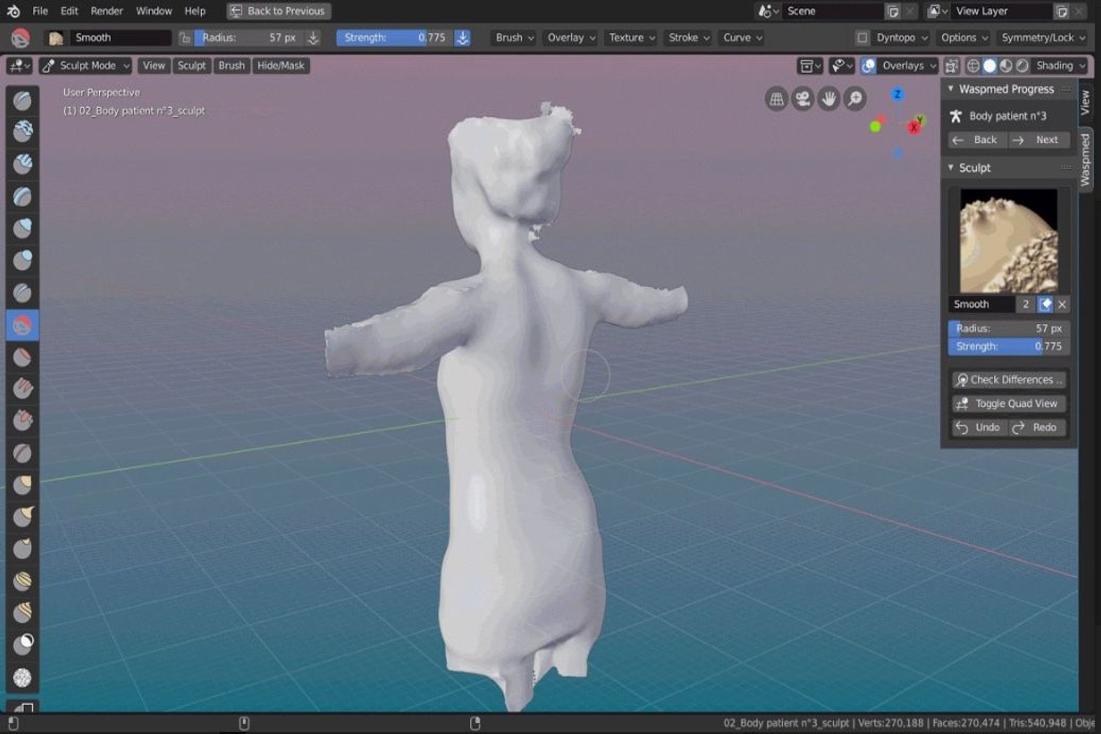Toggle perspective/orthographic grid icon
Image resolution: width=1101 pixels, height=734 pixels.
[776, 99]
